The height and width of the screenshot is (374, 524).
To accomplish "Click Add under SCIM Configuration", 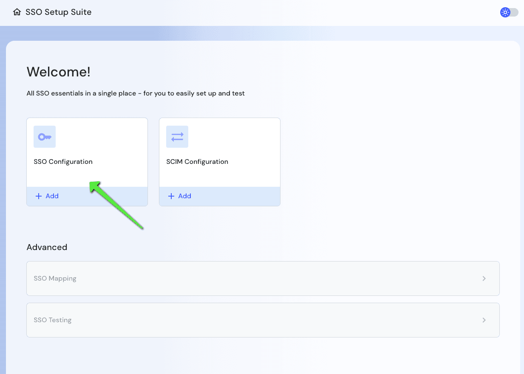I will [179, 196].
